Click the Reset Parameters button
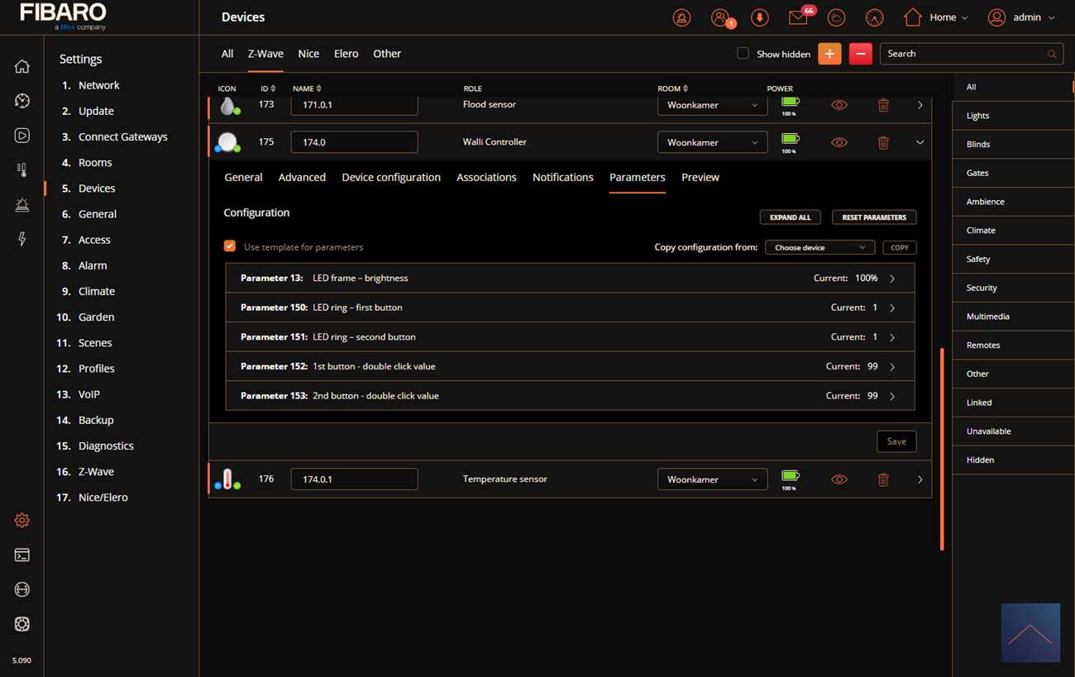This screenshot has width=1075, height=677. 873,217
